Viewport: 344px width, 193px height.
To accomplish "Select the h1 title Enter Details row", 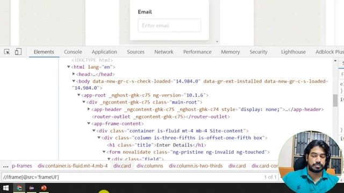I will [156, 145].
